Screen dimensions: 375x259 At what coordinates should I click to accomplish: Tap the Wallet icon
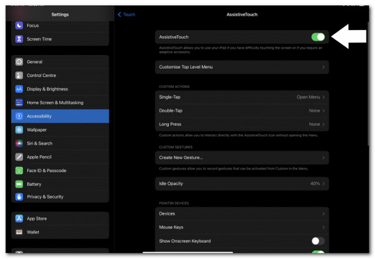coord(19,232)
